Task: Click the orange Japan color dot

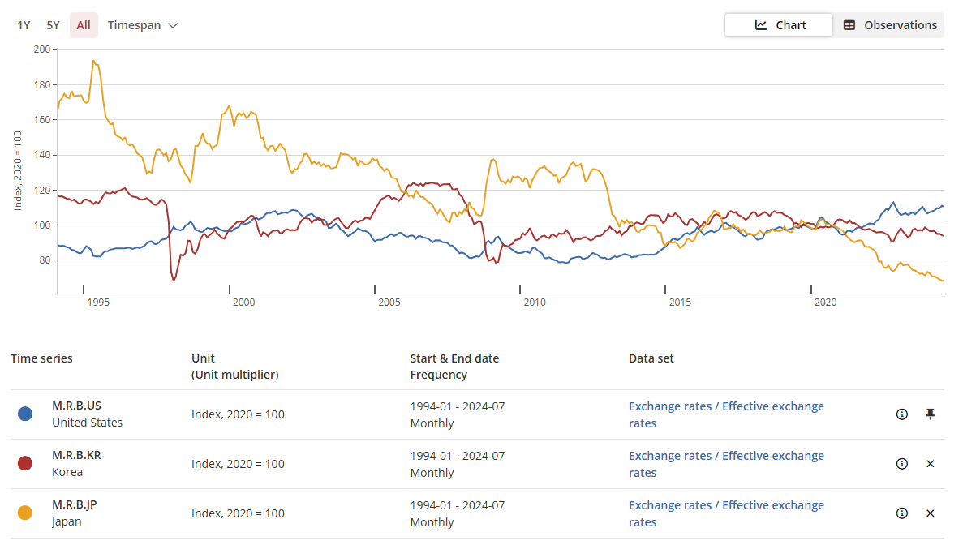Action: pyautogui.click(x=25, y=513)
